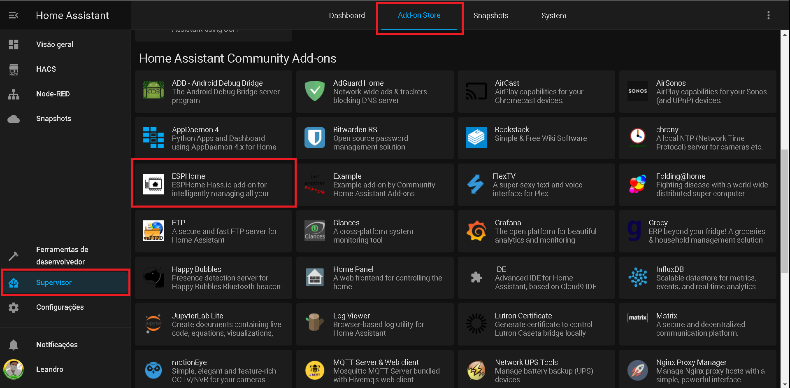Click the Nginx Proxy Manager rocket icon
The width and height of the screenshot is (790, 388).
click(638, 371)
